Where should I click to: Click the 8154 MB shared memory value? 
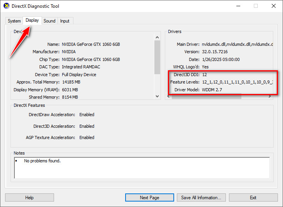(x=70, y=97)
